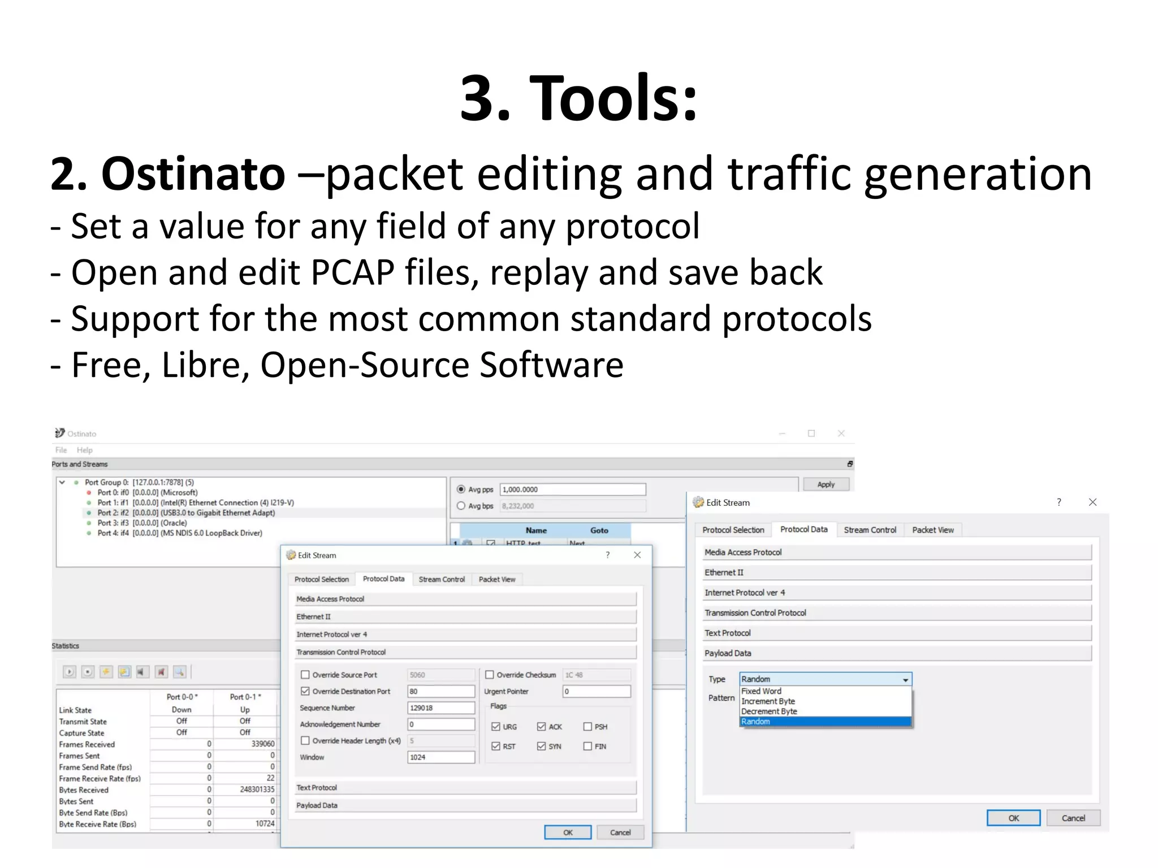Select the Avg bps radio button
This screenshot has width=1158, height=868.
[x=461, y=506]
